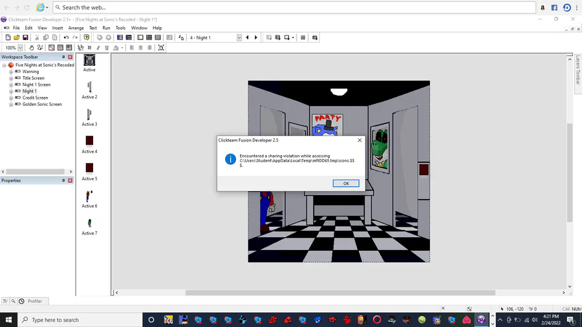Click the Profiler clock icon
582x327 pixels.
coord(21,301)
